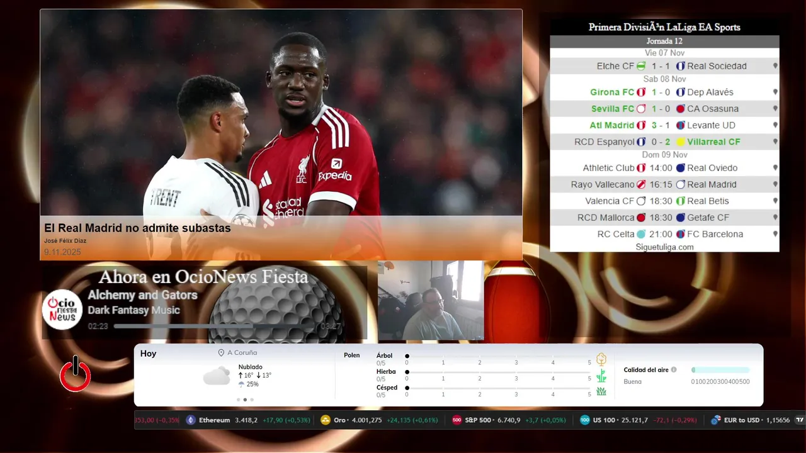The width and height of the screenshot is (806, 453).
Task: Click the map pin on Rayo Vallecano row
Action: tap(775, 184)
